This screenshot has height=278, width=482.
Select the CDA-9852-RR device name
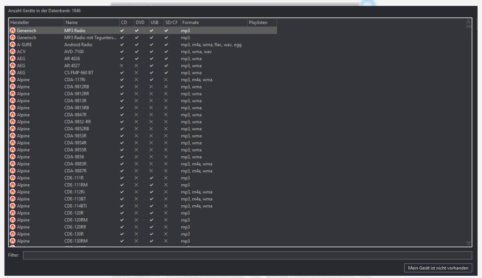click(78, 122)
